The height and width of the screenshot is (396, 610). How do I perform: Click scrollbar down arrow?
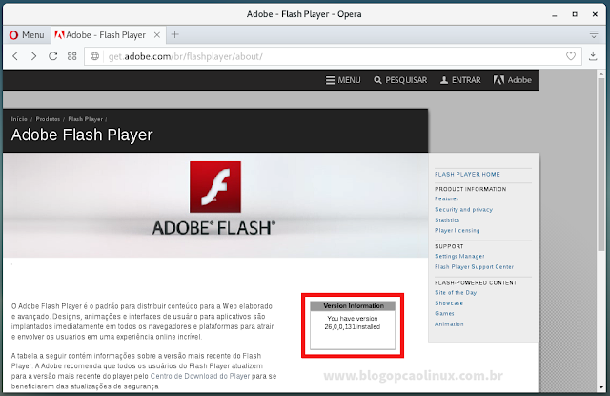[x=601, y=387]
